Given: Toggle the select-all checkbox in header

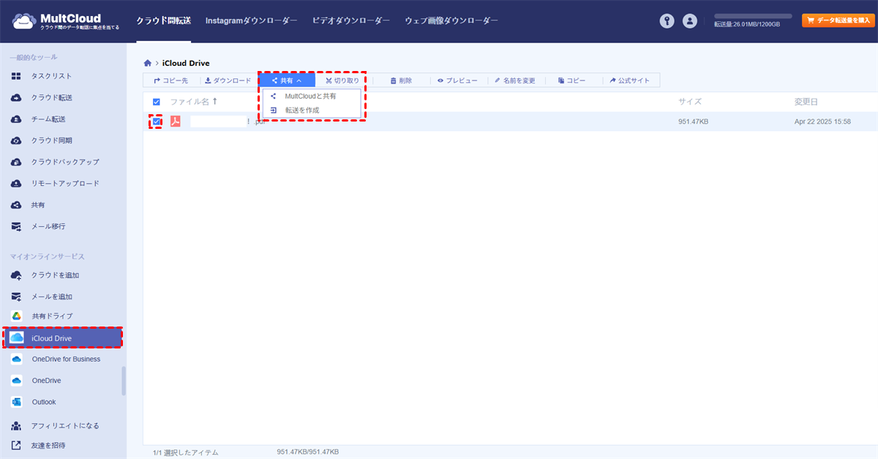Looking at the screenshot, I should (x=157, y=102).
